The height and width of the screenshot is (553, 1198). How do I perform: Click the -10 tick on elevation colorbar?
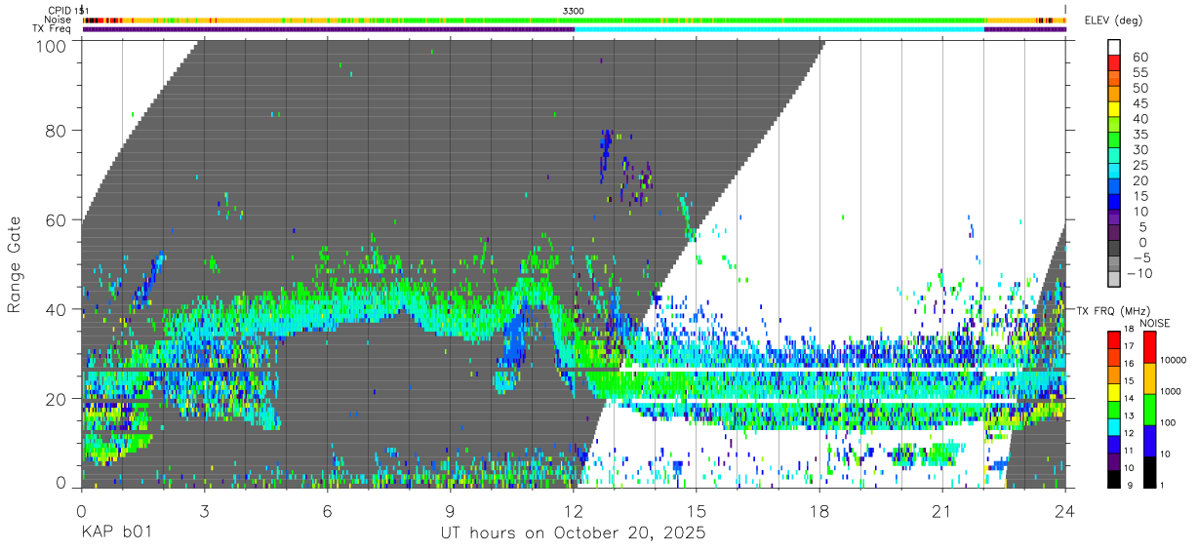1140,272
